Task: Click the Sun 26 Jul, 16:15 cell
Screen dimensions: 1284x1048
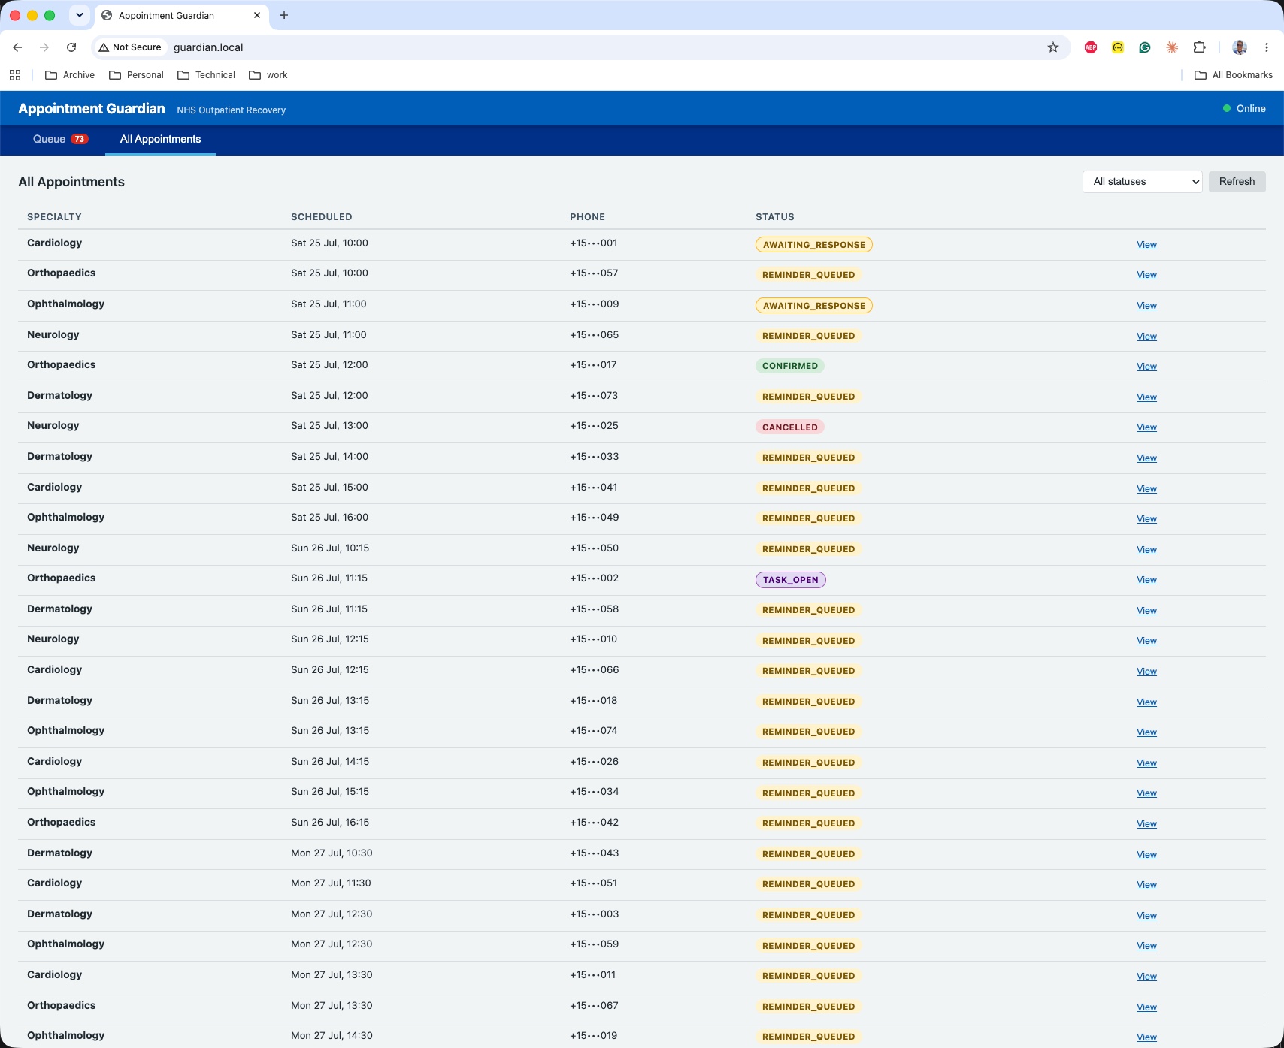Action: point(330,823)
